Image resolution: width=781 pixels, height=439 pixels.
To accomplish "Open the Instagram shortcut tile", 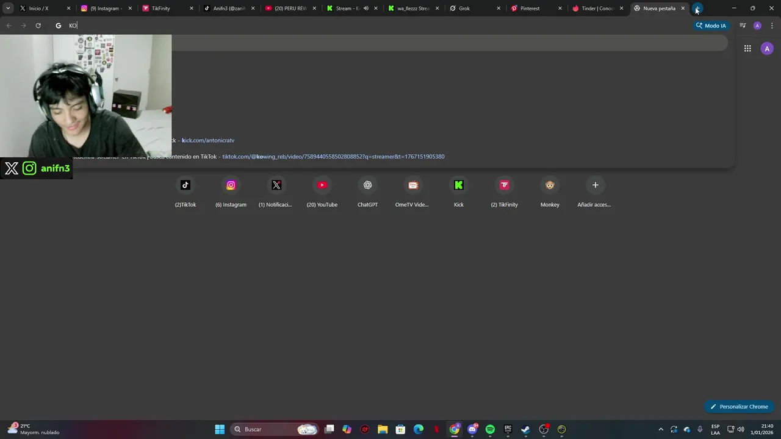I will tap(231, 192).
